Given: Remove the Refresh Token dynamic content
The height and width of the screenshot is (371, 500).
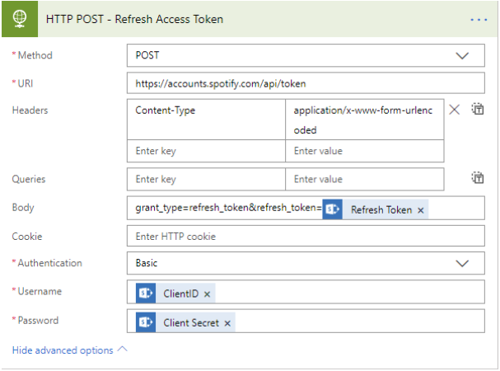Looking at the screenshot, I should [421, 210].
